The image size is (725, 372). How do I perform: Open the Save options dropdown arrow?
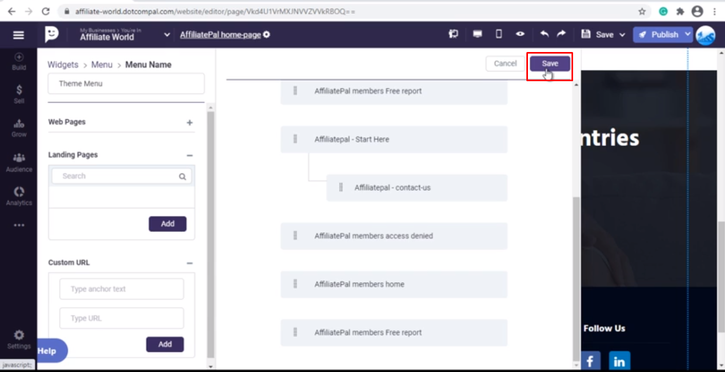pyautogui.click(x=624, y=35)
